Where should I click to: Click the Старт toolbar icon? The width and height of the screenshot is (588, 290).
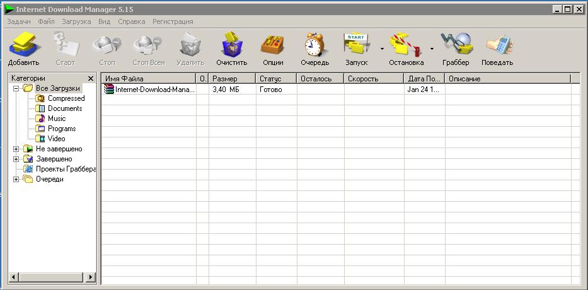[x=66, y=44]
